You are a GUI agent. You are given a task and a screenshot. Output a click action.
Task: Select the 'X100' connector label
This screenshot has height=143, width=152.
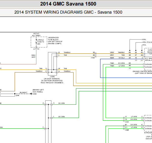[93, 58]
